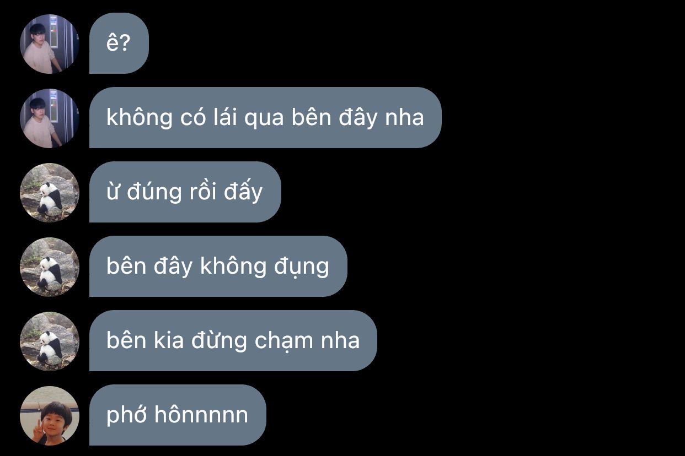Screen dimensions: 685x456
Task: Select the "ừ đúng rồi đấy" message bubble
Action: (x=185, y=192)
